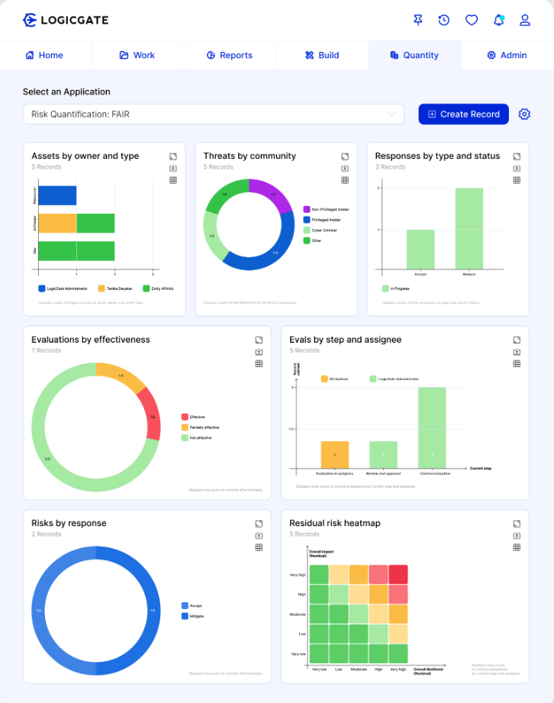Download the Threats by community chart
Viewport: 554px width, 703px height.
(345, 169)
